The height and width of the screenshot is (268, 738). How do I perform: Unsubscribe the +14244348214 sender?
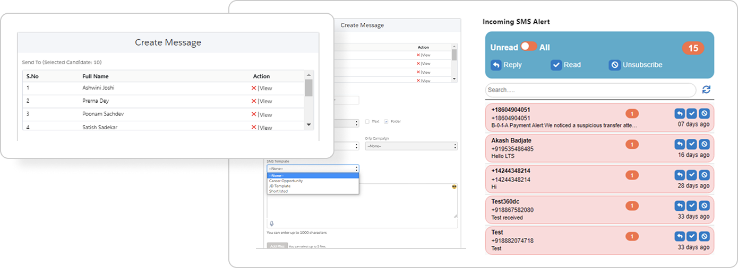704,175
